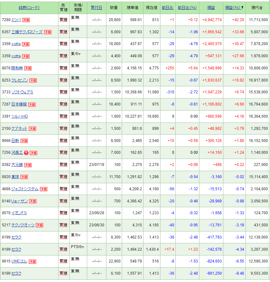Click 決算 badge in cotta row with 18,000 shares
Viewport: 270px width, 282px height.
(x=26, y=44)
